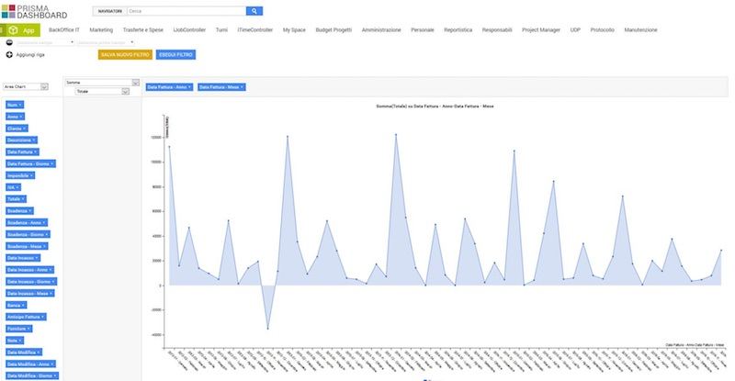This screenshot has height=381, width=735.
Task: Open Scadenza - Giorno field chip
Action: (28, 234)
